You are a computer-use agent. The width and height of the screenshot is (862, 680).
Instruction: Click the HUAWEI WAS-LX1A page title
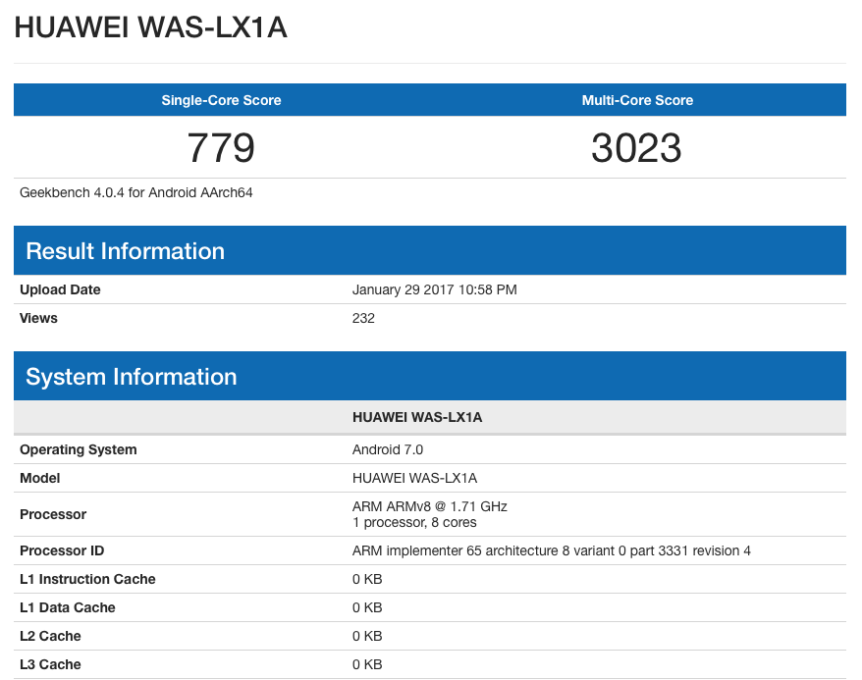150,27
